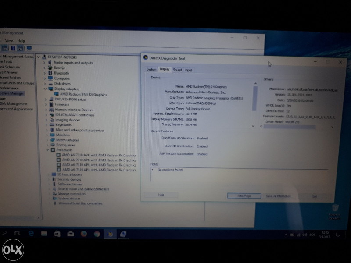Screen dimensions: 351x263
Task: Click the Baterije battery icon
Action: point(50,68)
